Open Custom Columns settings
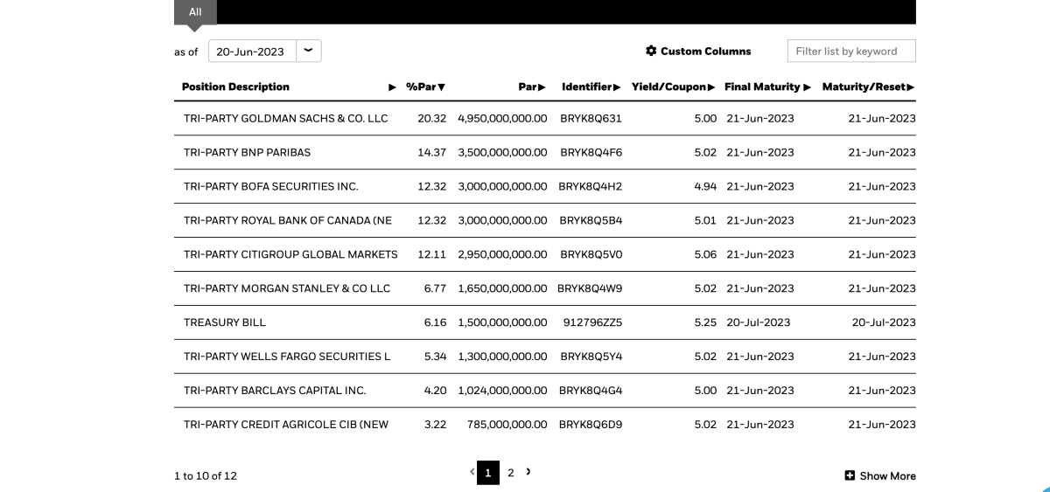The height and width of the screenshot is (492, 1050). click(698, 51)
